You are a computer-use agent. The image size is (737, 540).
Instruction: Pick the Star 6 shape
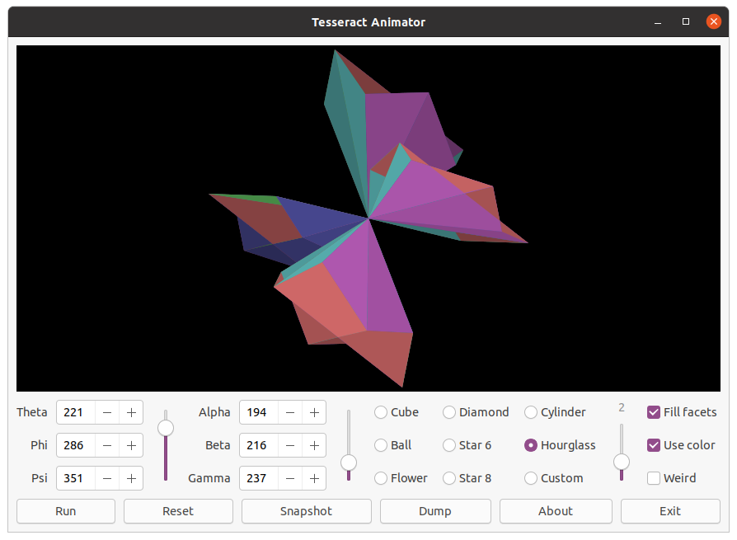coord(467,445)
